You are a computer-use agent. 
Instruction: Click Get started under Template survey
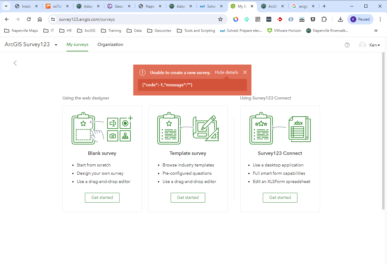tap(188, 197)
